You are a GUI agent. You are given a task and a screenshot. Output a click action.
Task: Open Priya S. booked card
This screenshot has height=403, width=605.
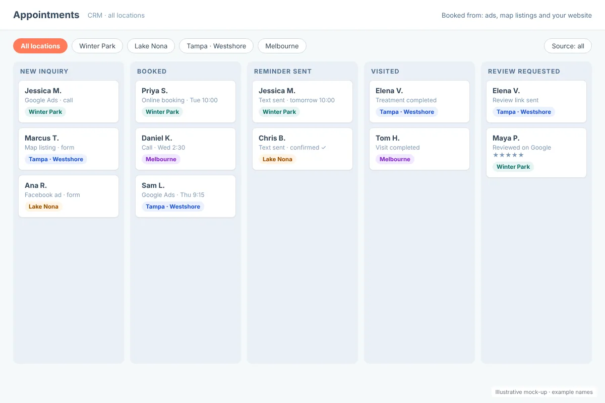[x=186, y=101]
